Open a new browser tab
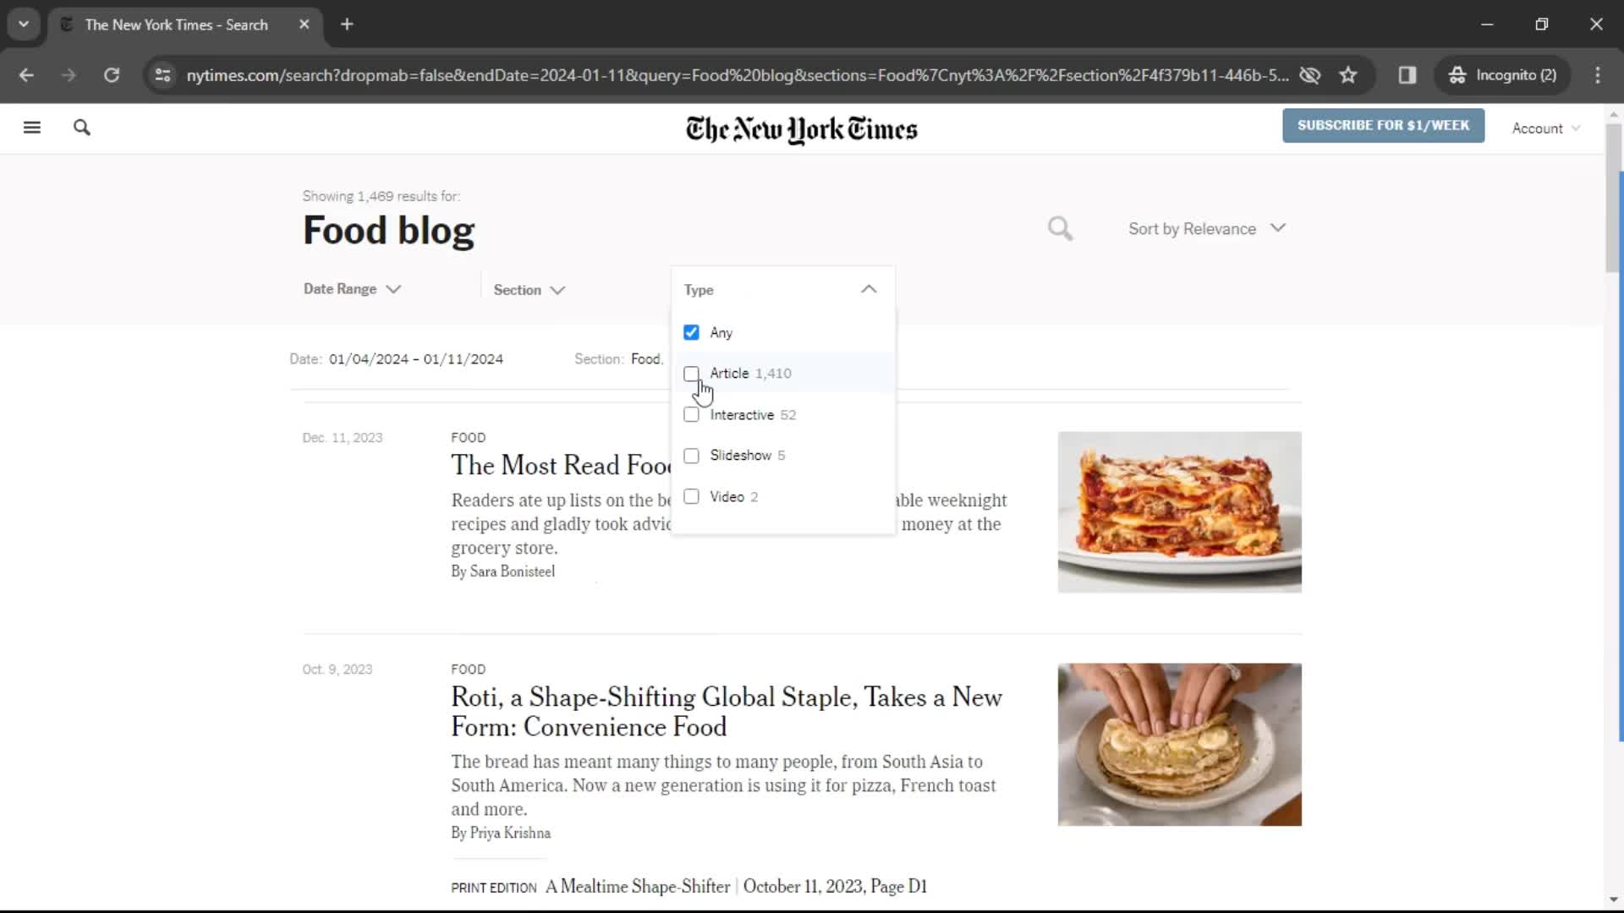Image resolution: width=1624 pixels, height=913 pixels. 347,25
